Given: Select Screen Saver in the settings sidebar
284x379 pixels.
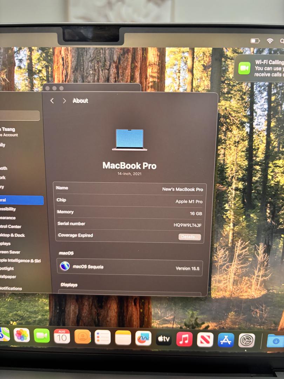Looking at the screenshot, I should click(x=10, y=252).
